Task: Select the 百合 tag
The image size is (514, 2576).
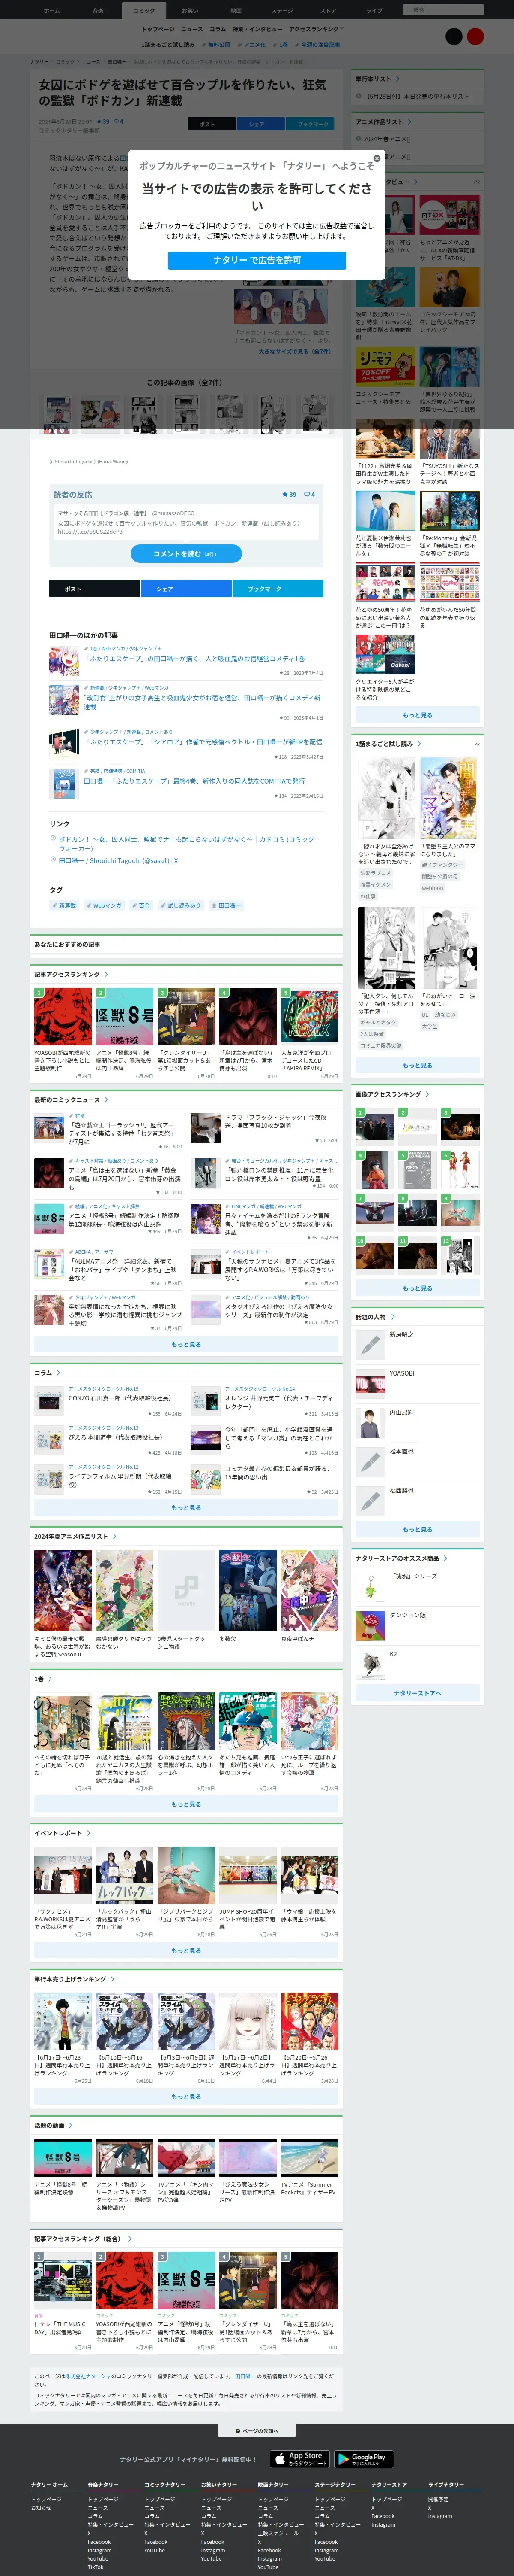Action: click(x=142, y=906)
